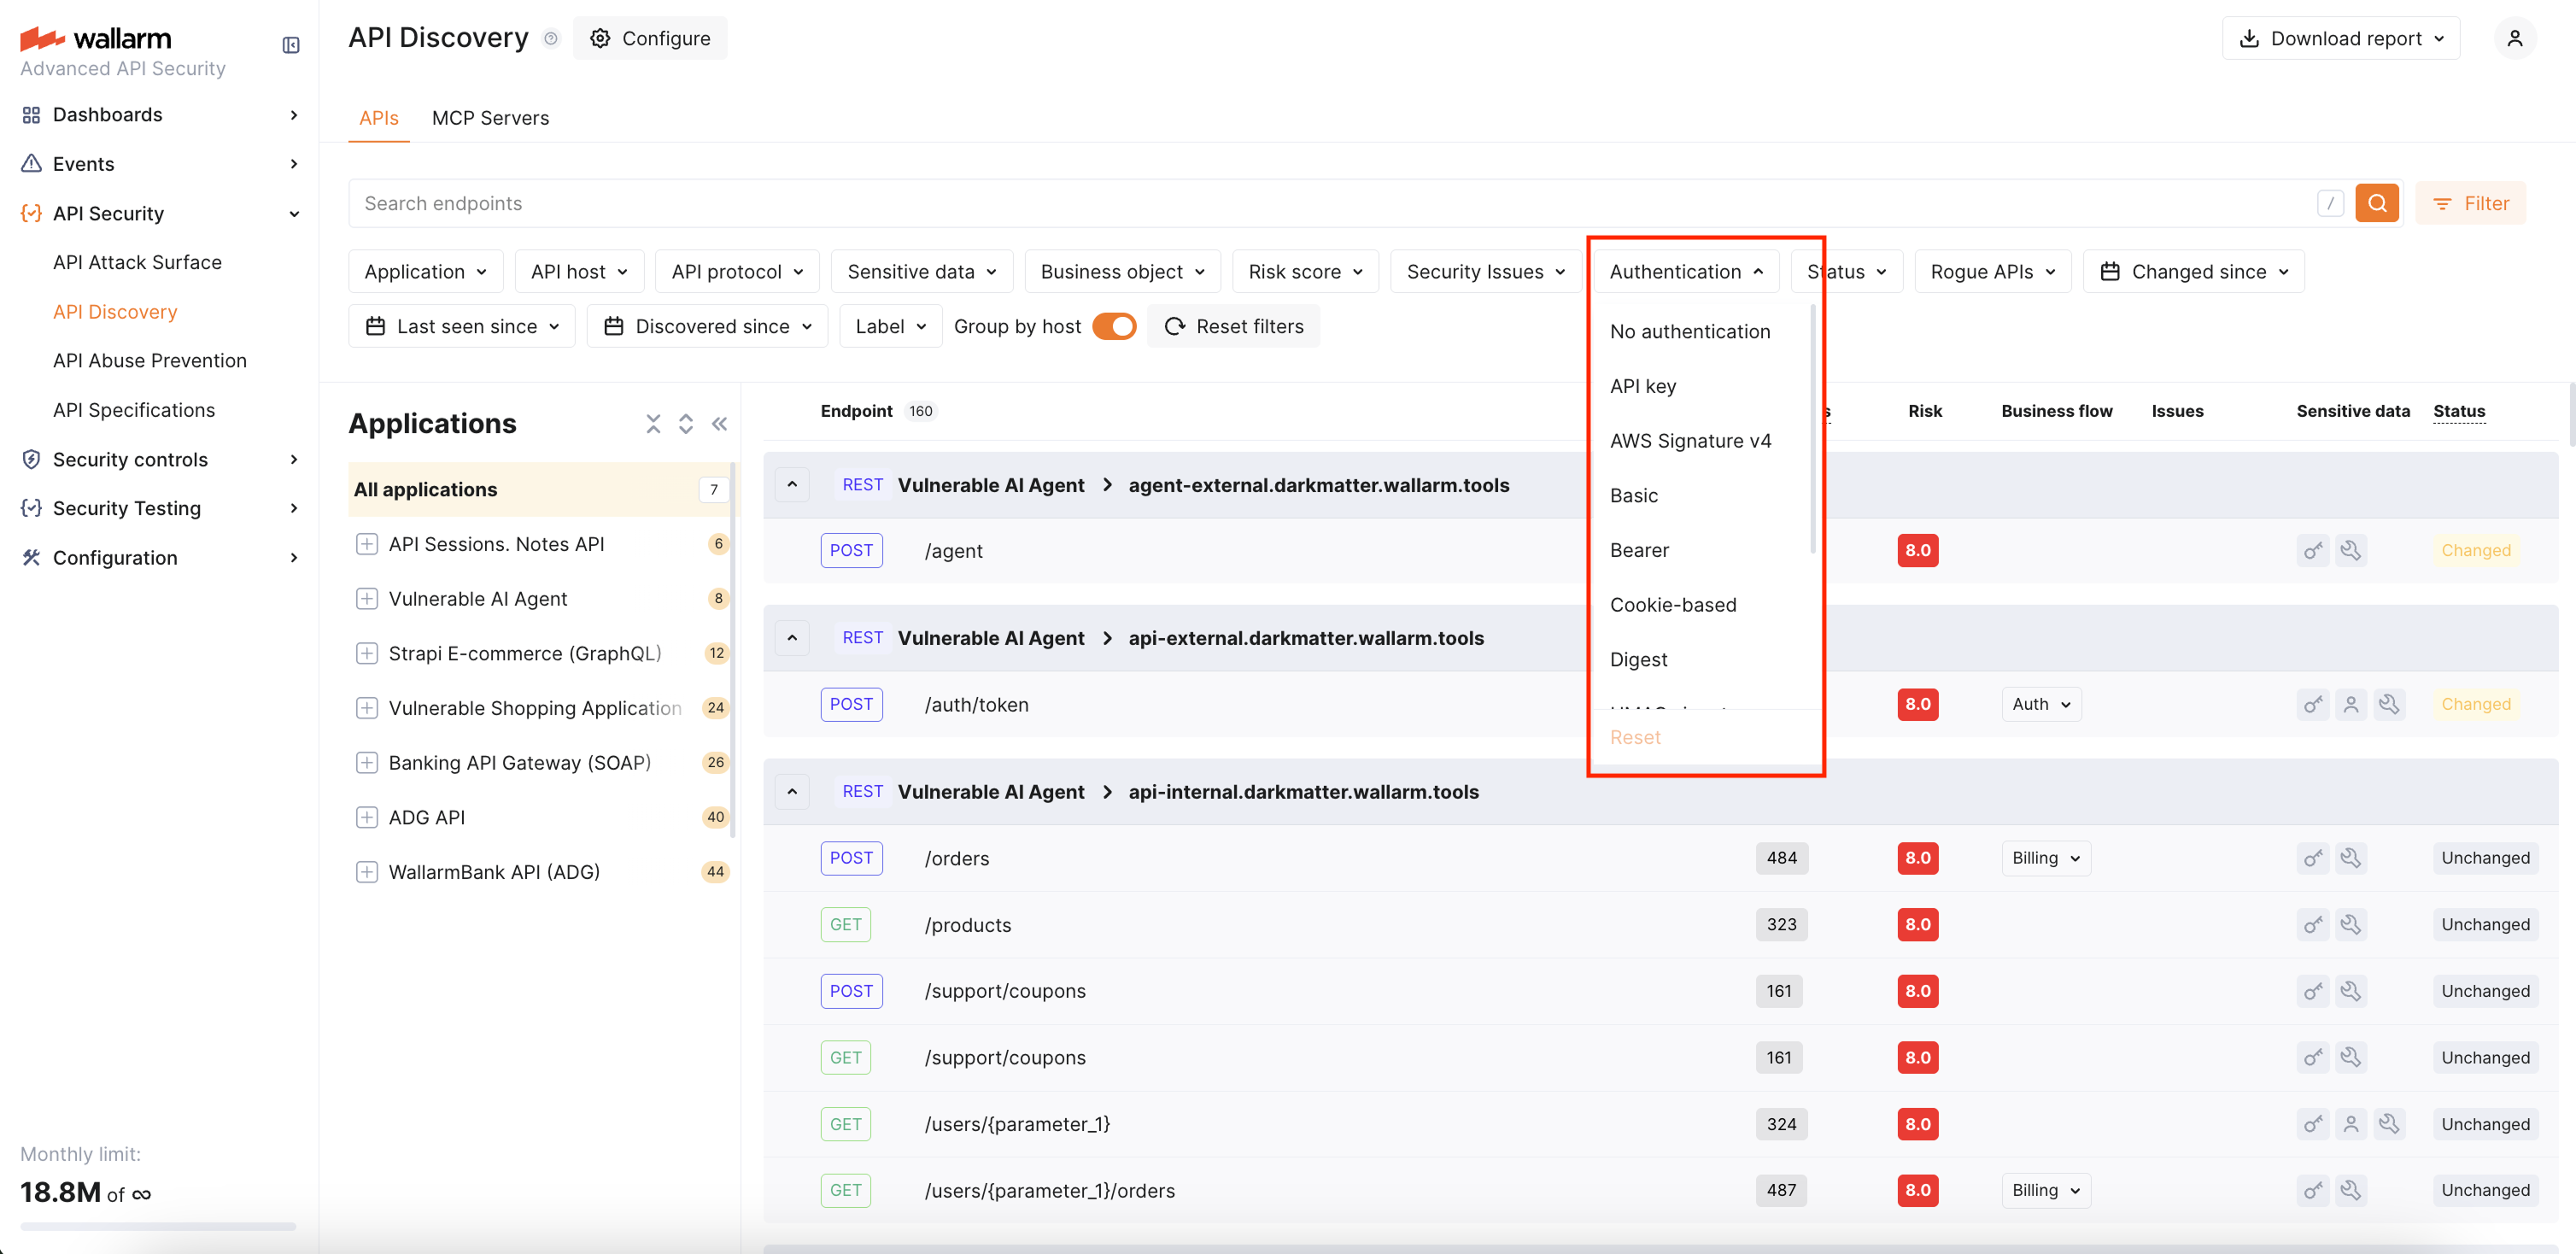This screenshot has height=1254, width=2576.
Task: Click key icon in /orders row
Action: point(2312,858)
